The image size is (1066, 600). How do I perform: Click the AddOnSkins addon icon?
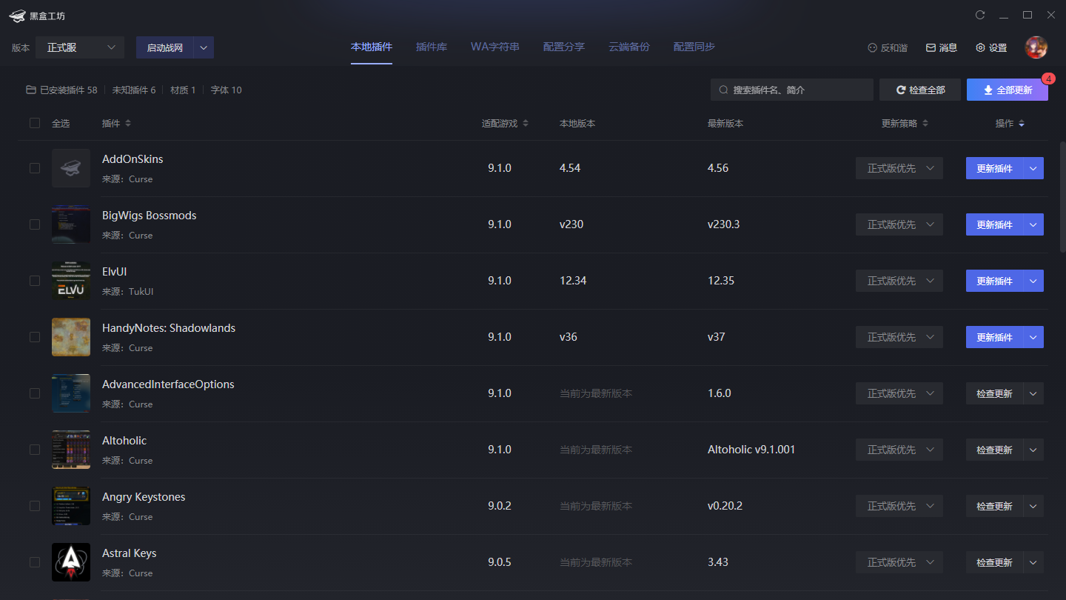(71, 168)
